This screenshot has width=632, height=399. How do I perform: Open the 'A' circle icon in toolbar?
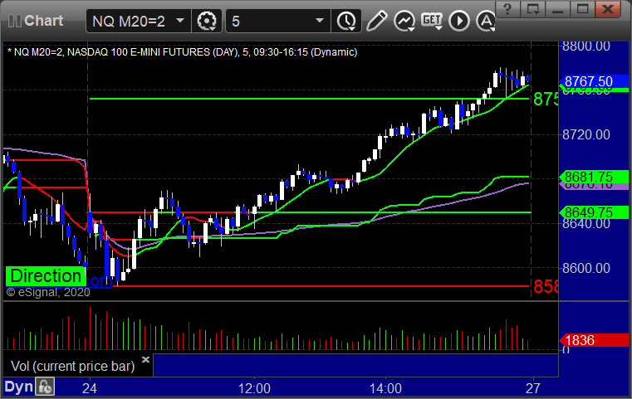(x=486, y=21)
